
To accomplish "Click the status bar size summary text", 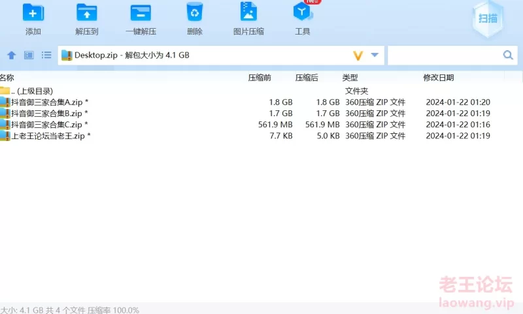I will [70, 310].
